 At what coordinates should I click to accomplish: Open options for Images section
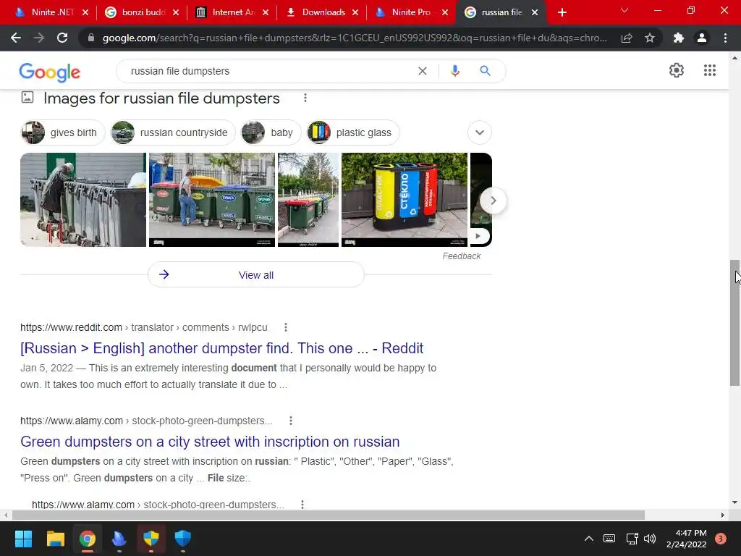tap(305, 98)
